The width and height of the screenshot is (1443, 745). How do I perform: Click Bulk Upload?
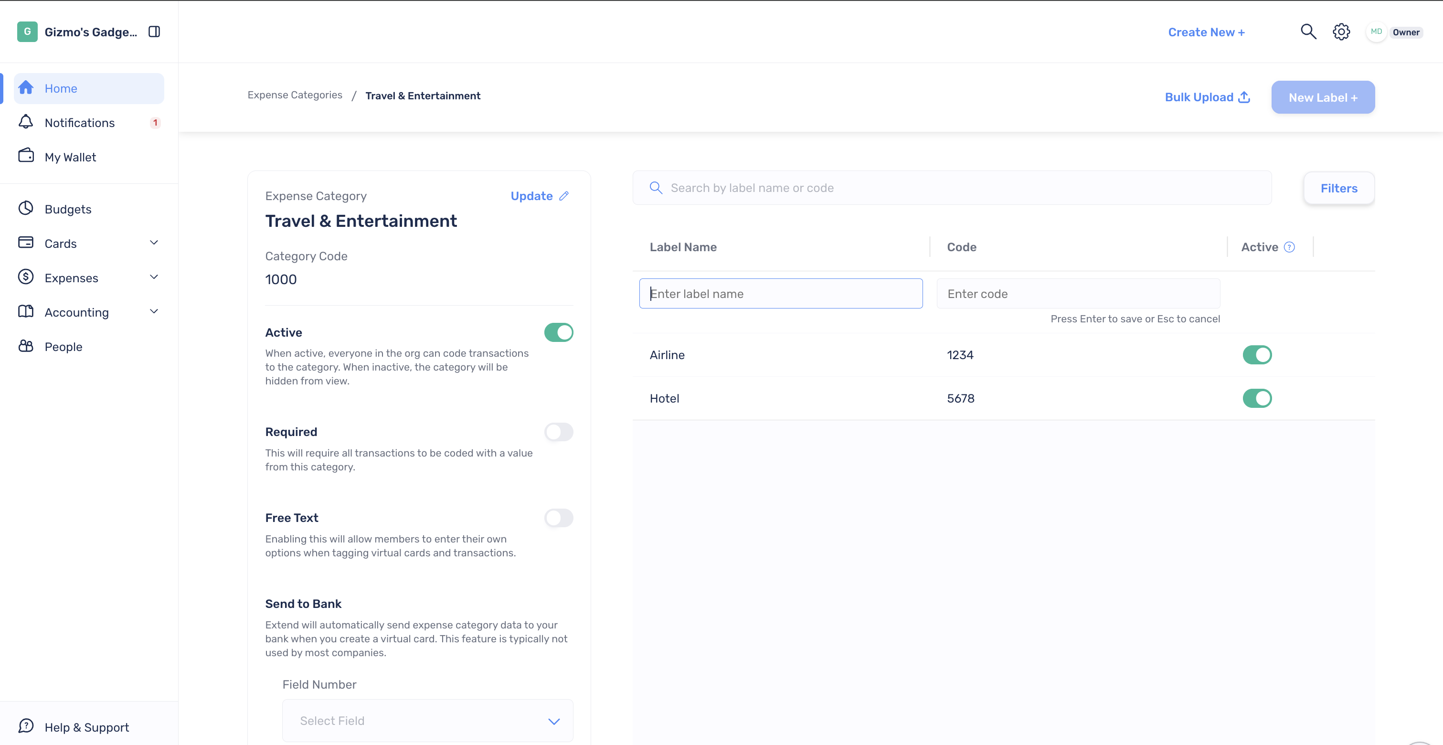(x=1207, y=97)
